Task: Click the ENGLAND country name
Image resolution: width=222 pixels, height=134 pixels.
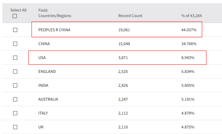Action: tap(47, 72)
